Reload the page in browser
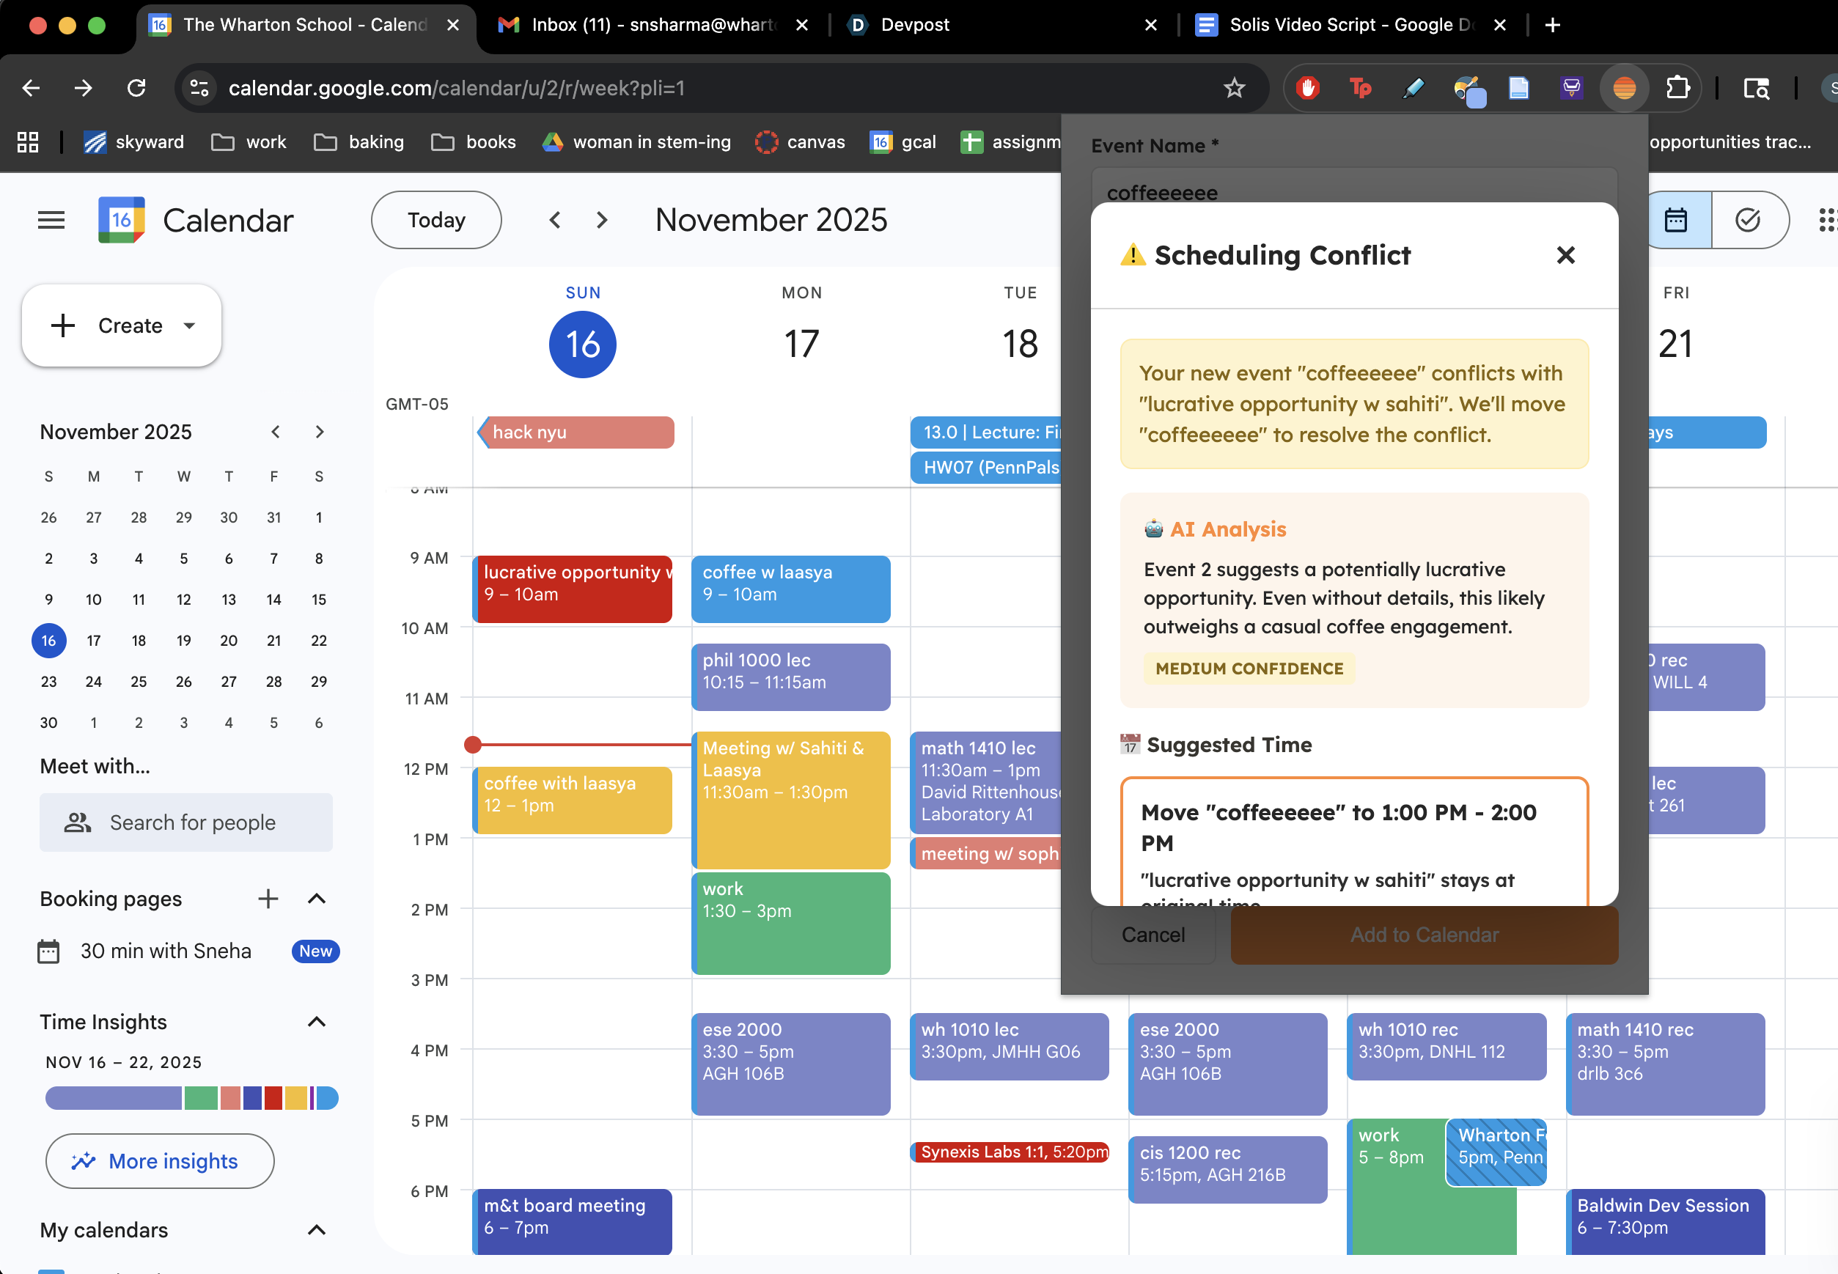Image resolution: width=1838 pixels, height=1274 pixels. [x=136, y=88]
